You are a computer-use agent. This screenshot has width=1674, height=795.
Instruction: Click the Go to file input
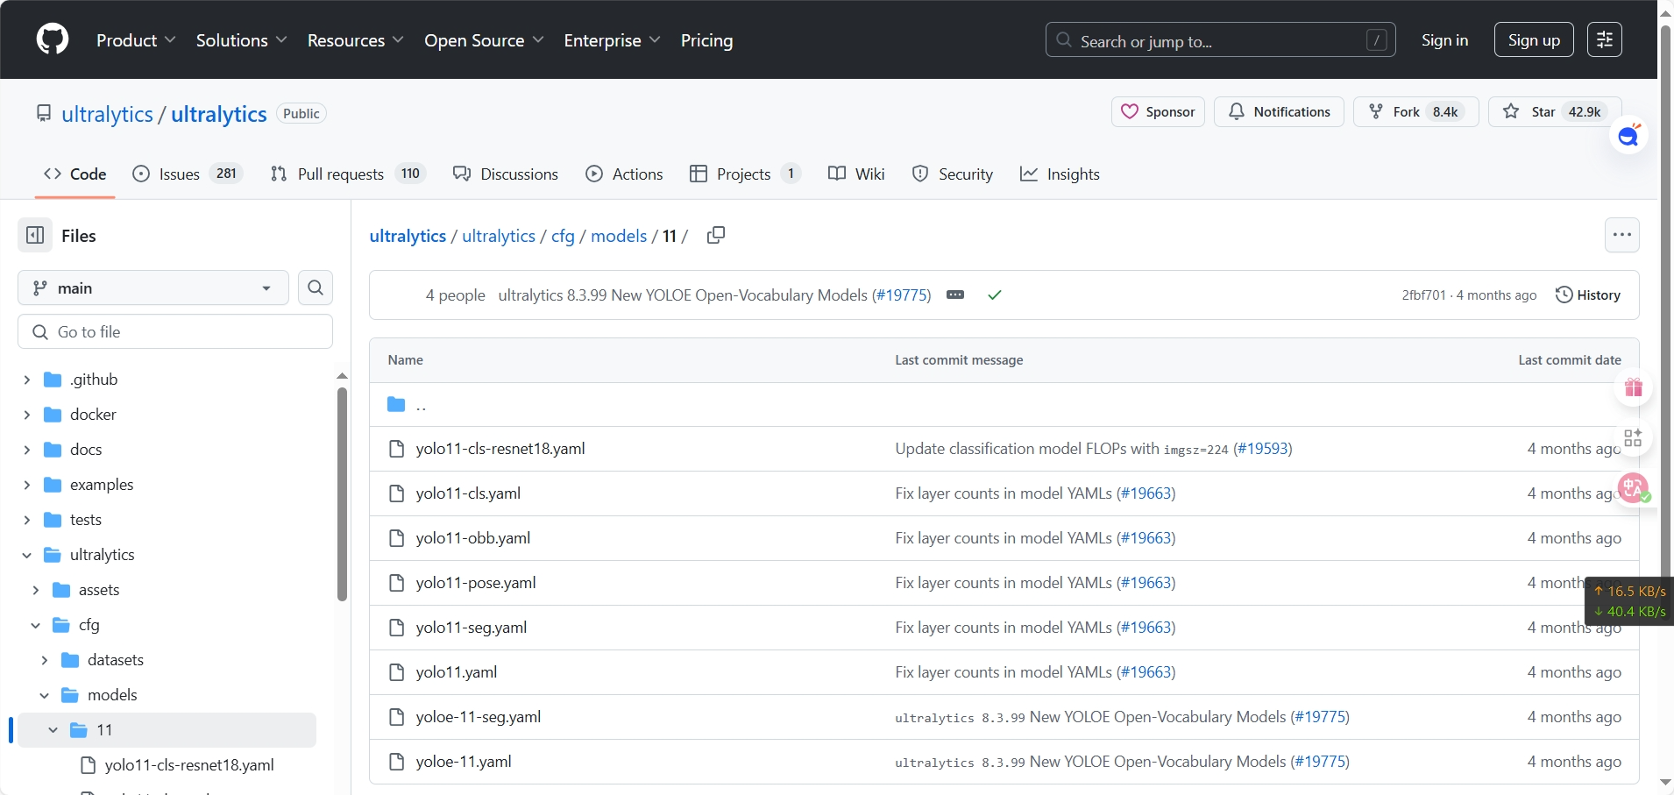click(175, 331)
